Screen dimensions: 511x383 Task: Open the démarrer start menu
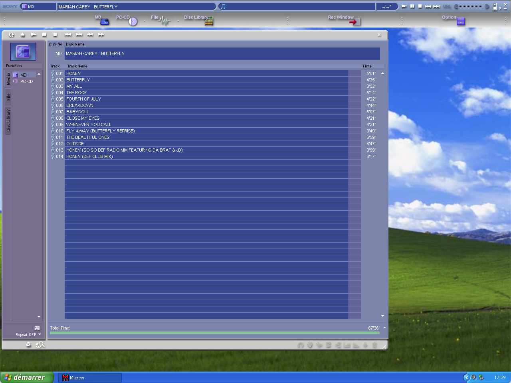[x=26, y=377]
